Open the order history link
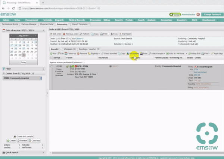This screenshot has height=159, width=224. pos(80,39)
